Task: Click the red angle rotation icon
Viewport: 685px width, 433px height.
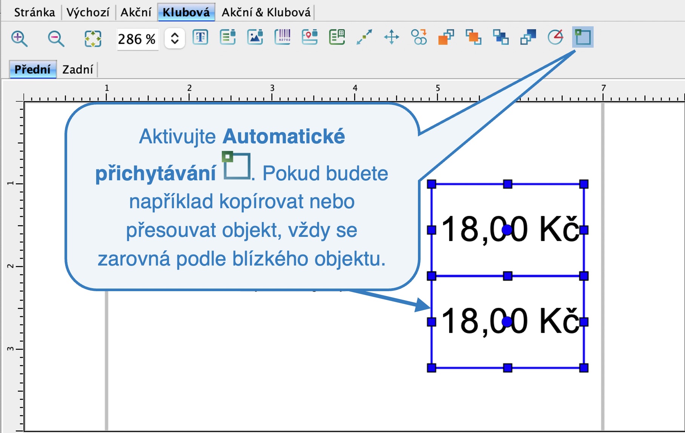Action: [x=556, y=37]
